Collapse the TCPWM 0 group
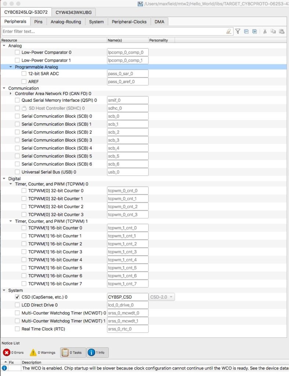The height and width of the screenshot is (376, 289). click(x=11, y=184)
